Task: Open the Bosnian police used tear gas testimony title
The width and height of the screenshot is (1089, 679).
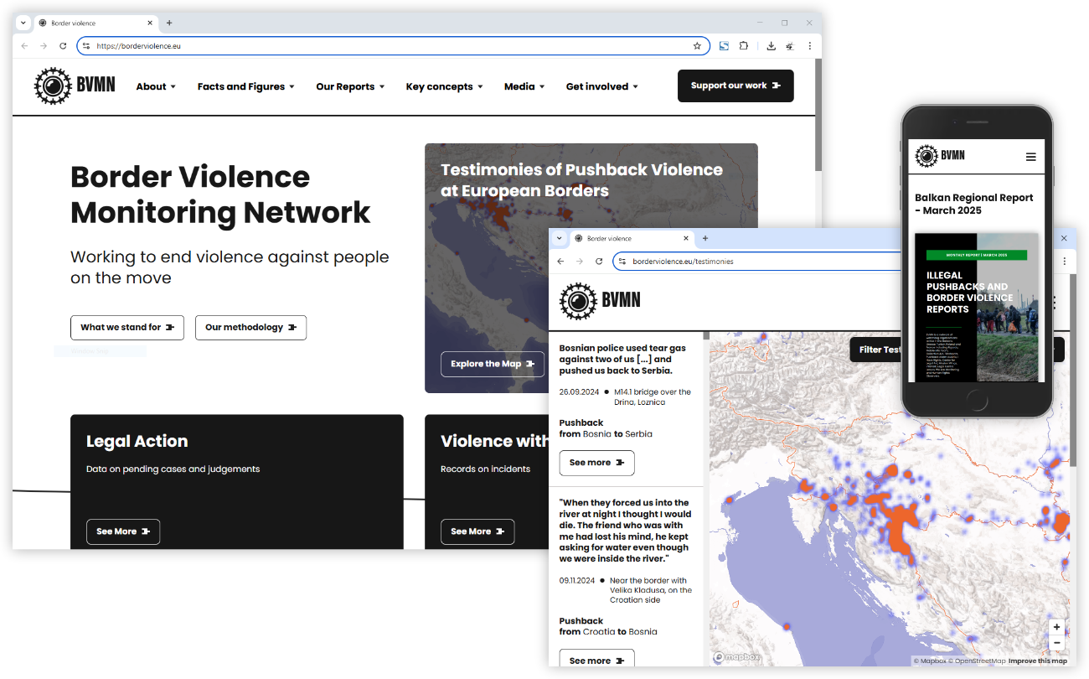Action: point(622,359)
